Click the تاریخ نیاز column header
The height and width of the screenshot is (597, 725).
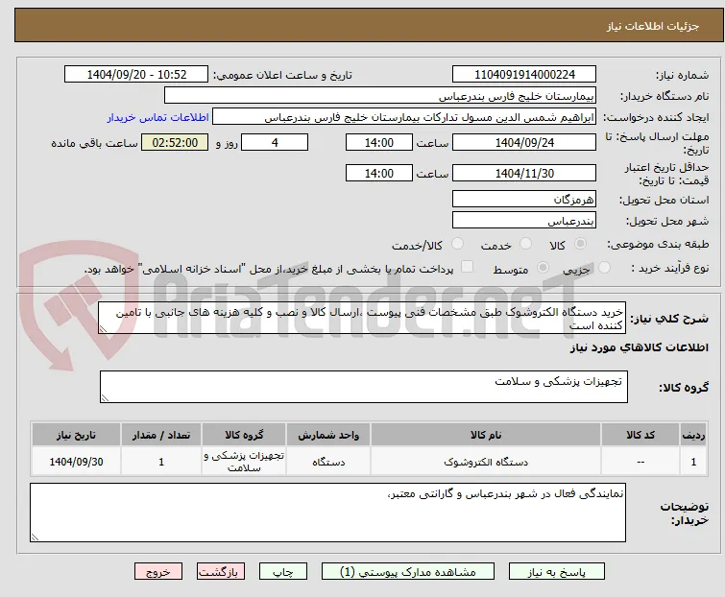tap(76, 435)
